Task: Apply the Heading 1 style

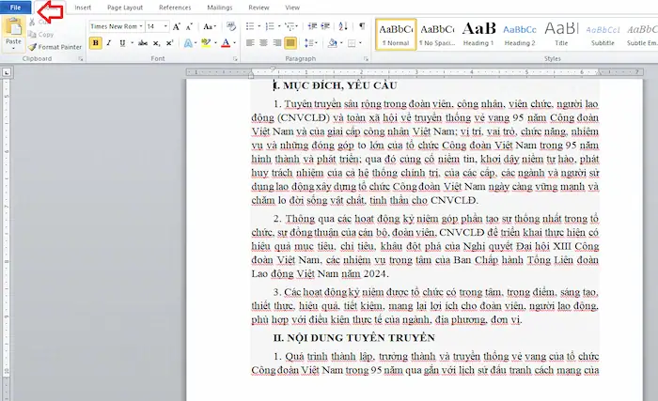Action: pos(478,35)
